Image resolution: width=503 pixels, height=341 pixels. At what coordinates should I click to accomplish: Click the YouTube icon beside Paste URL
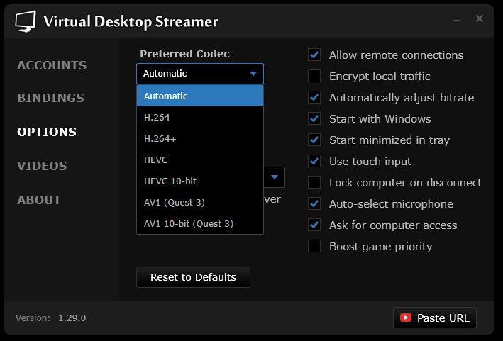406,318
